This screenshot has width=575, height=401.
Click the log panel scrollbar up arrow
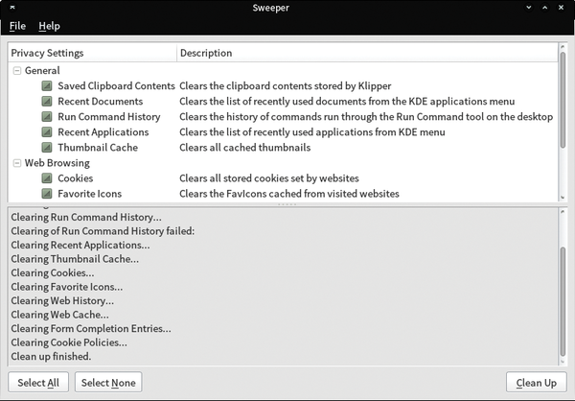(563, 212)
